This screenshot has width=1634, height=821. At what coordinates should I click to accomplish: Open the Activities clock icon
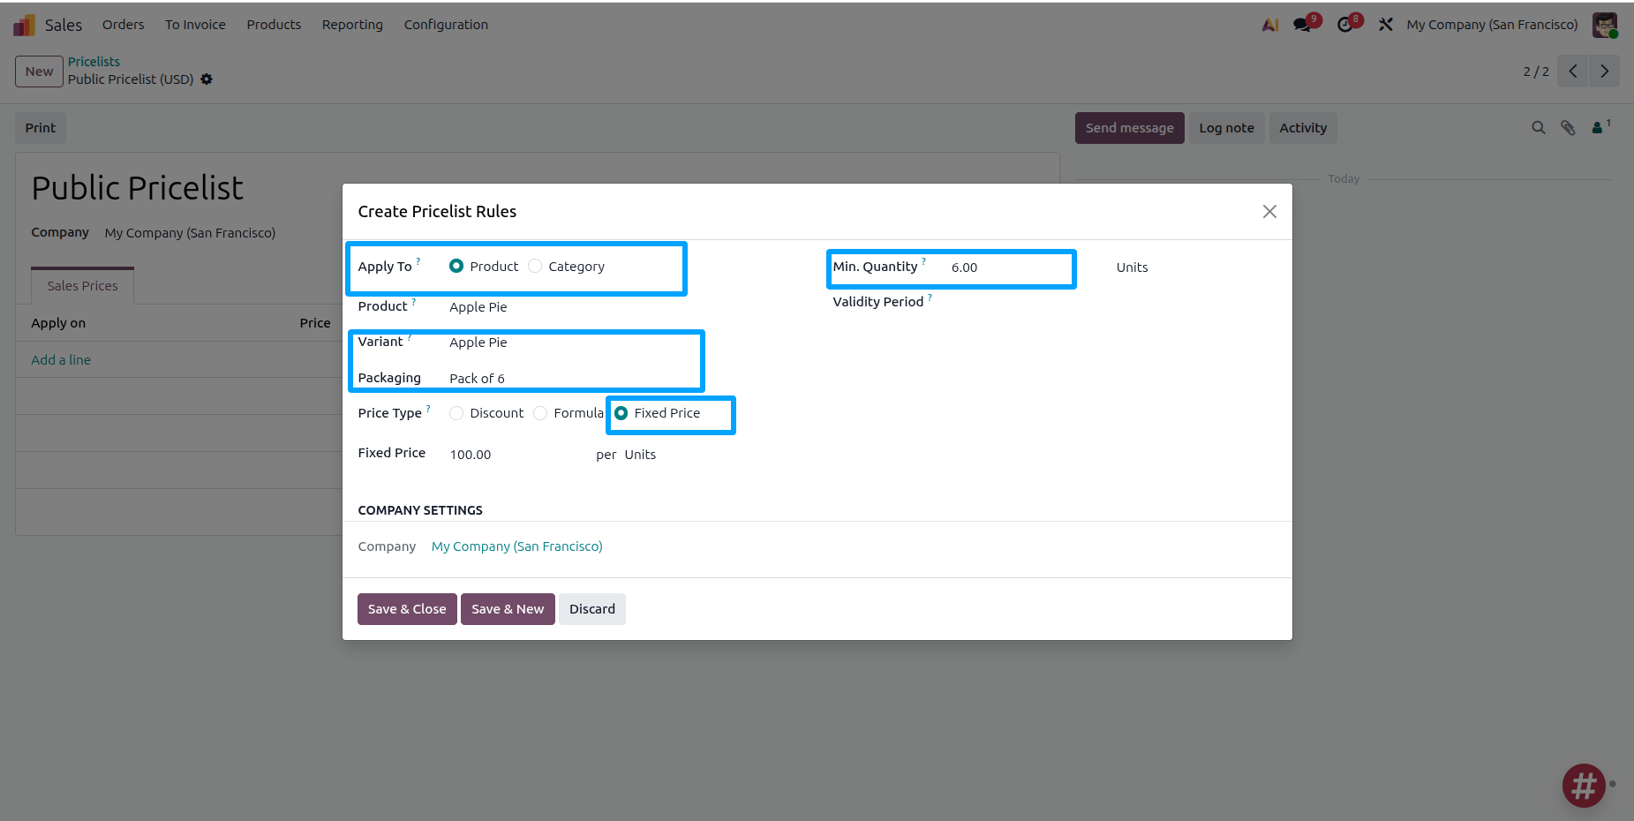[1346, 24]
